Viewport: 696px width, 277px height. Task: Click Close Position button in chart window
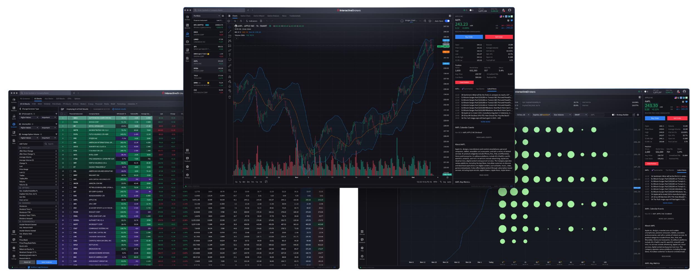(464, 82)
